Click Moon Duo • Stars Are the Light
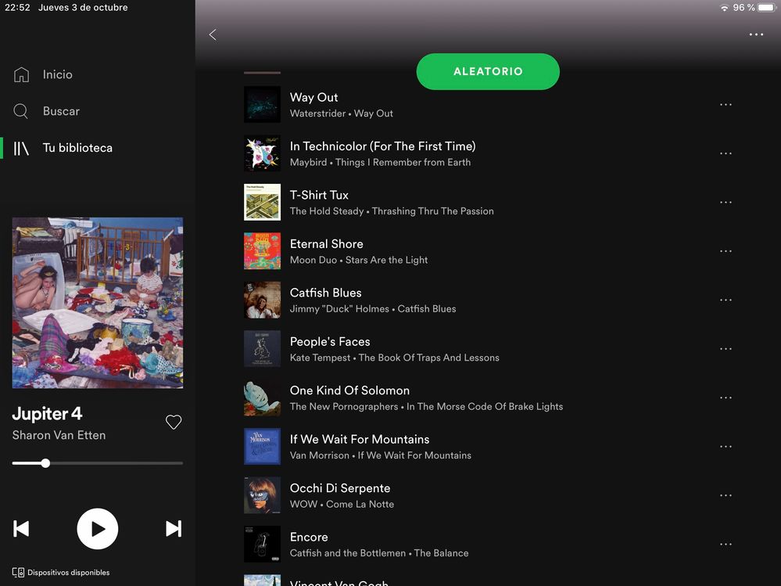Screen dimensions: 781x586 pyautogui.click(x=359, y=260)
